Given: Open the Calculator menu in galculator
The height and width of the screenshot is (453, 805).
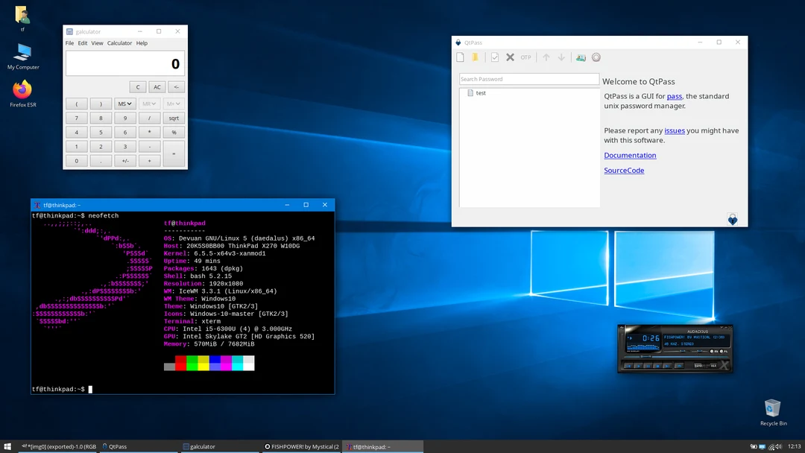Looking at the screenshot, I should point(119,43).
